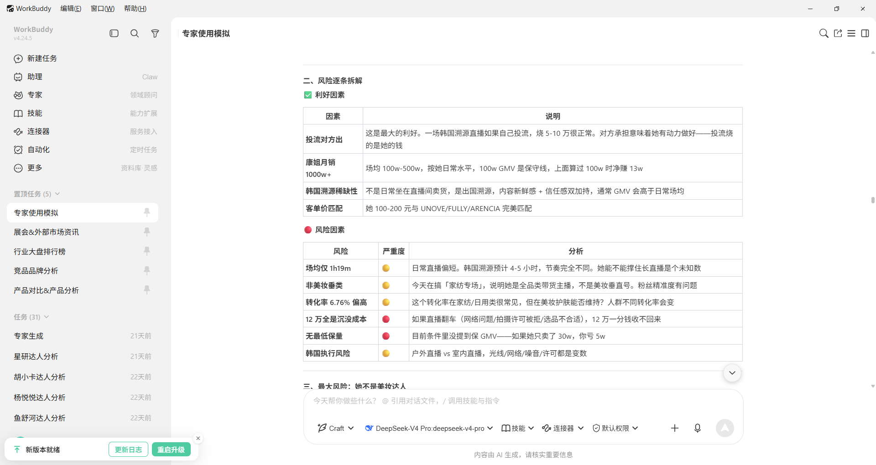876x465 pixels.
Task: Toggle the right side panel icon
Action: pyautogui.click(x=865, y=33)
